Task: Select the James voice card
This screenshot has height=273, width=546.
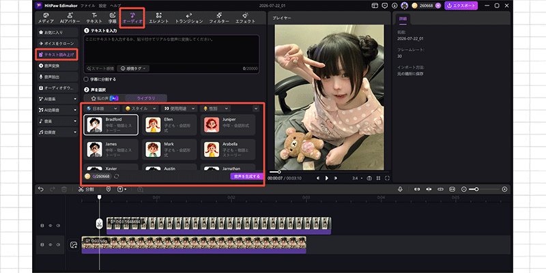Action: tap(111, 149)
